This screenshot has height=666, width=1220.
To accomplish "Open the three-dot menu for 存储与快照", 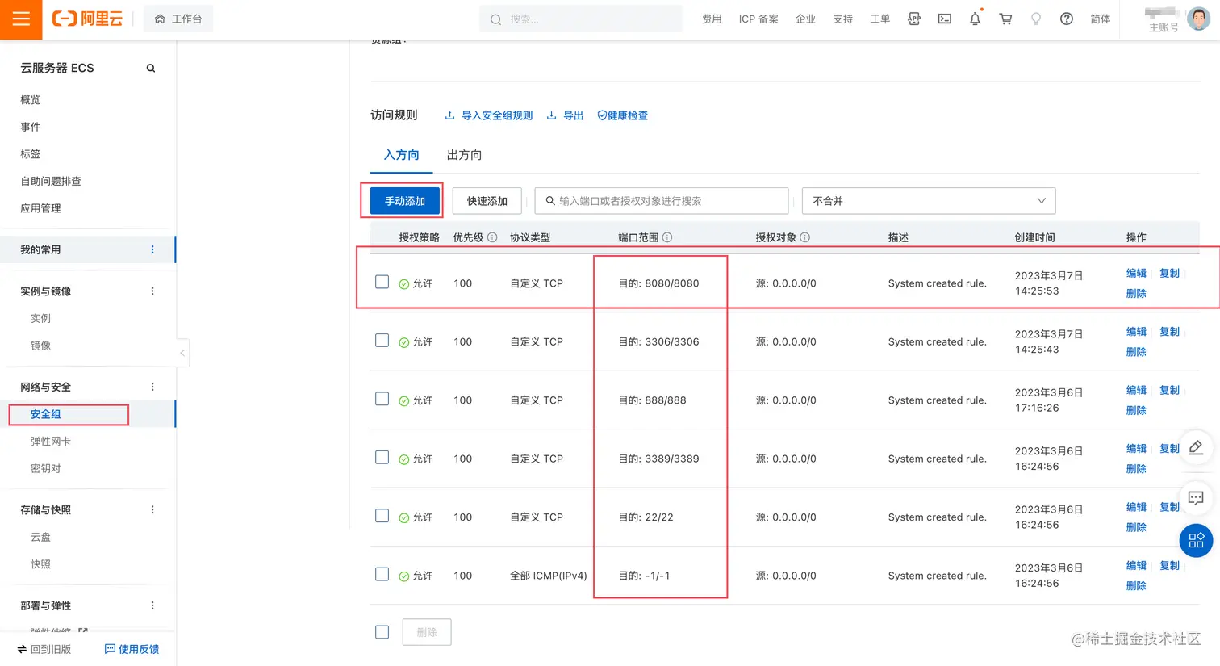I will [152, 509].
